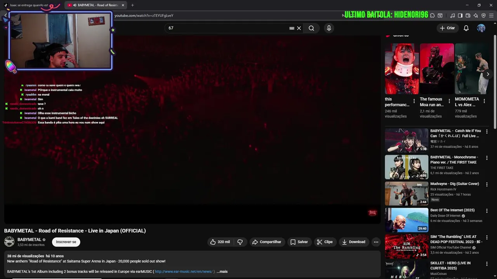Open more actions three dots below video

[x=376, y=242]
